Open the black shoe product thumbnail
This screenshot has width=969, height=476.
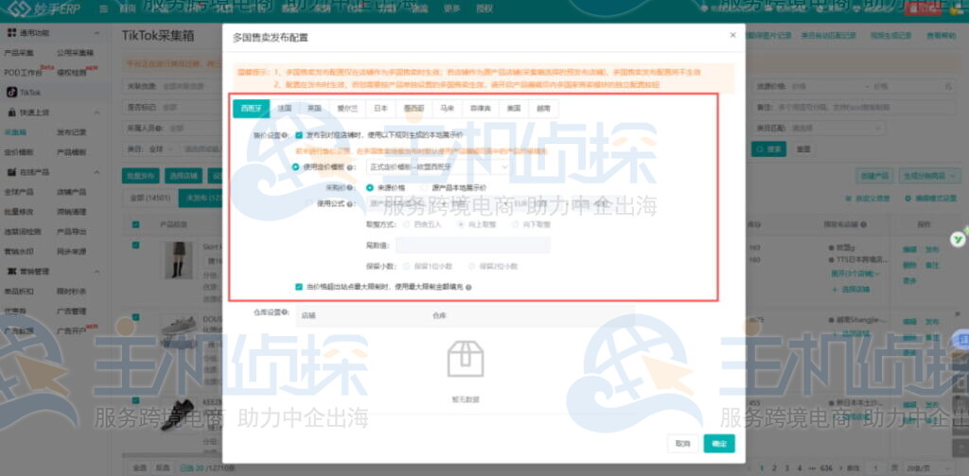point(178,414)
